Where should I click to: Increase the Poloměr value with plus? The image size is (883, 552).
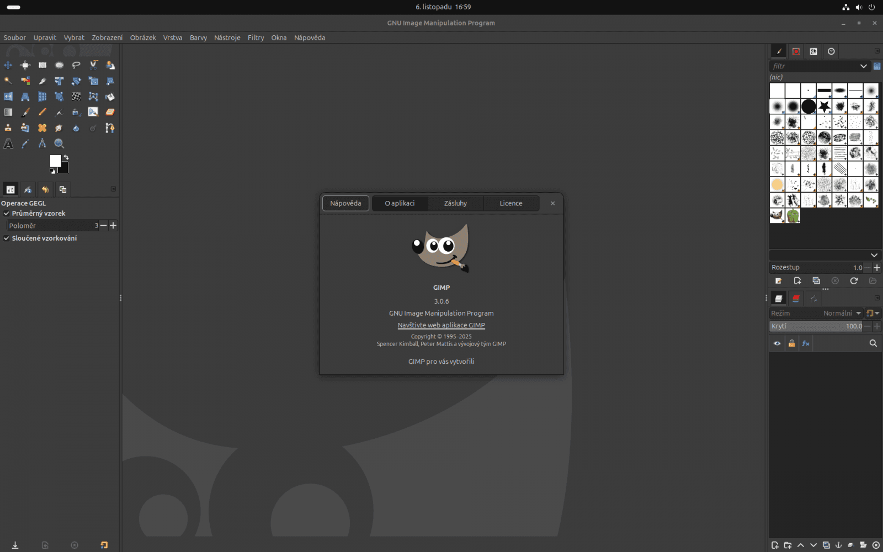tap(113, 225)
